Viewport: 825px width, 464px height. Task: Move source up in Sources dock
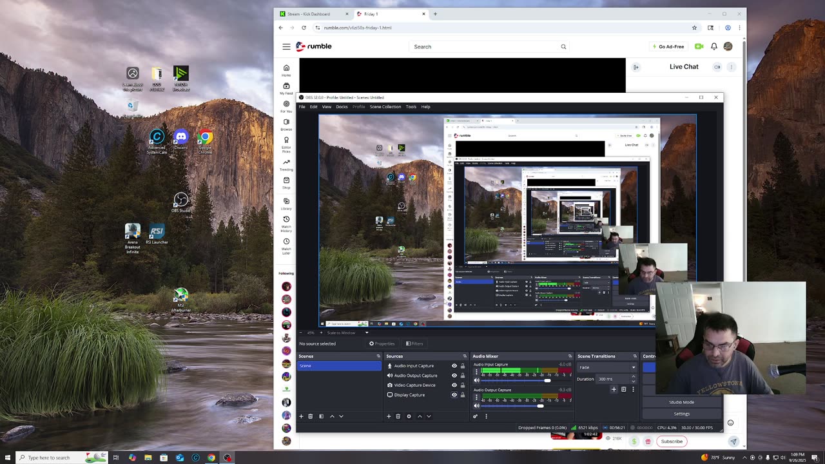(x=420, y=416)
